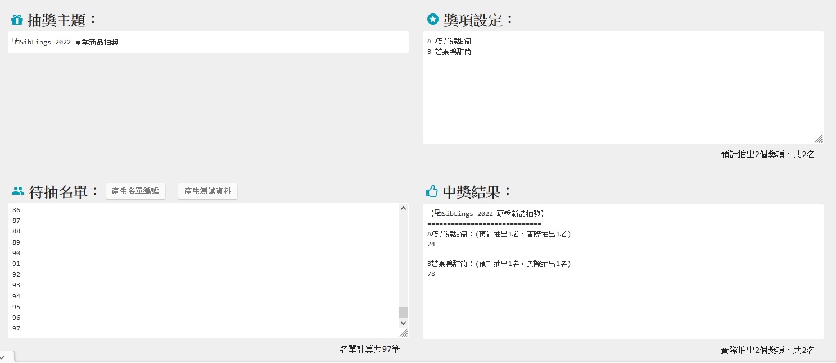This screenshot has height=363, width=836.
Task: Click entry 96 in the name list
Action: tap(16, 318)
